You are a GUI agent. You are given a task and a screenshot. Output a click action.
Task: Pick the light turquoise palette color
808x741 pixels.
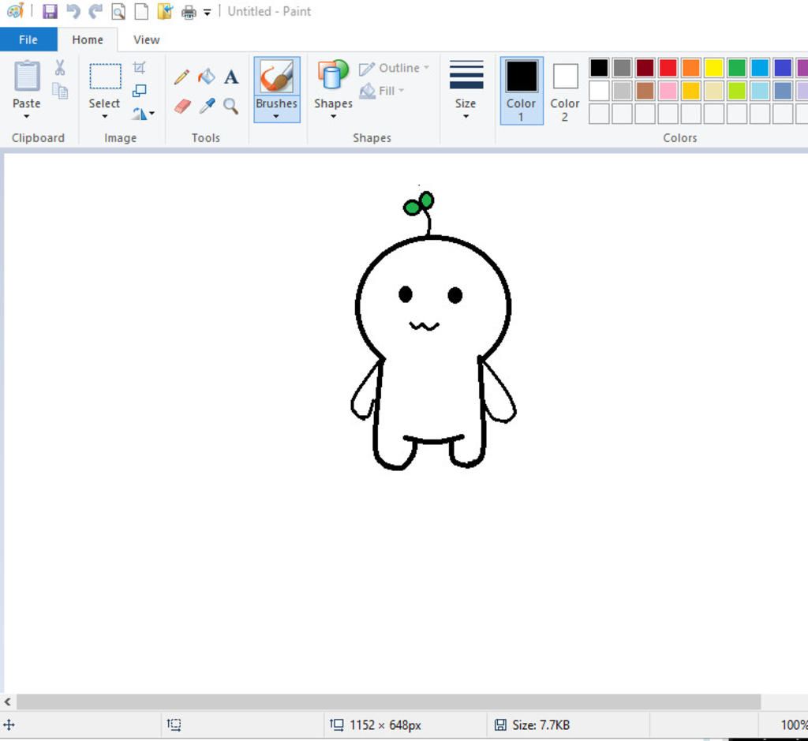(x=760, y=91)
